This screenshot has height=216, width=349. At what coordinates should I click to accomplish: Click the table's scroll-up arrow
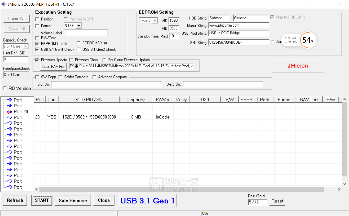coord(344,100)
